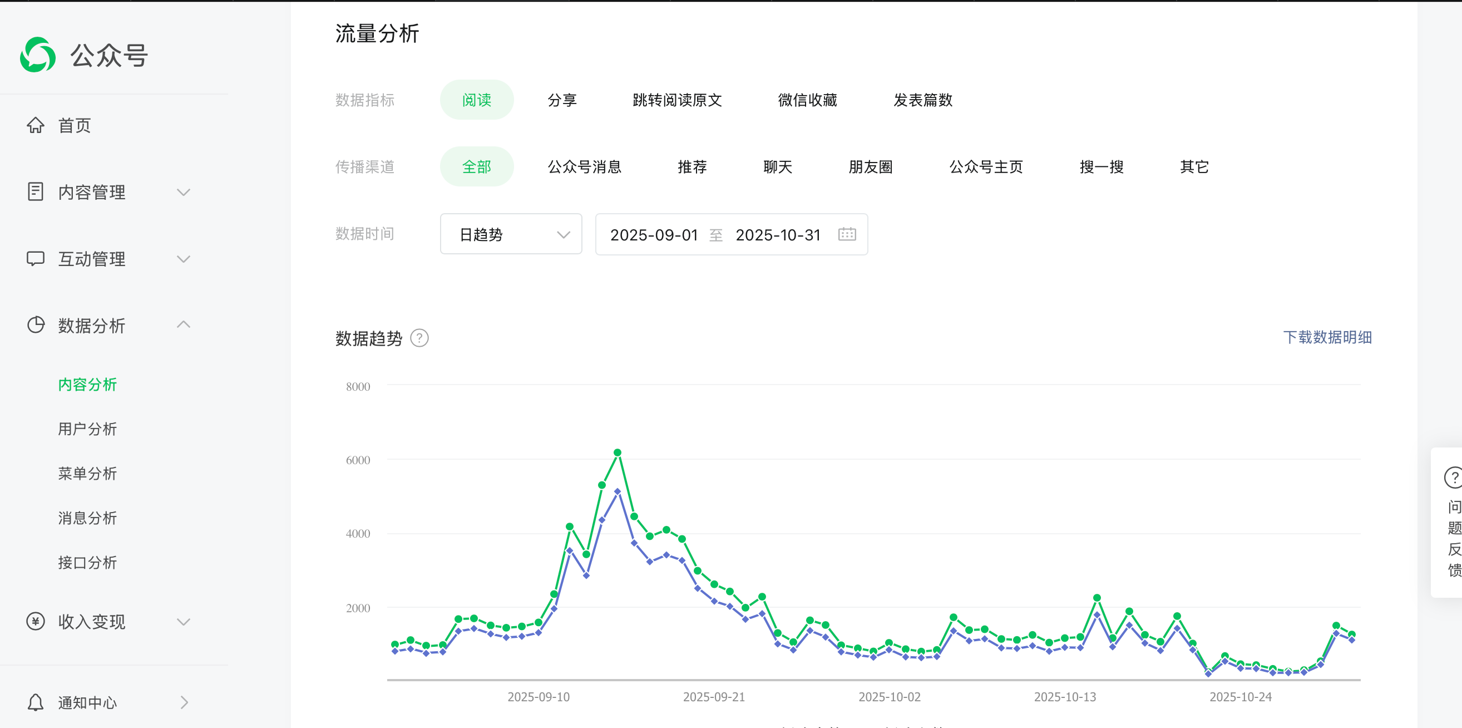Click the 公众号 green logo icon
Image resolution: width=1462 pixels, height=728 pixels.
[37, 55]
